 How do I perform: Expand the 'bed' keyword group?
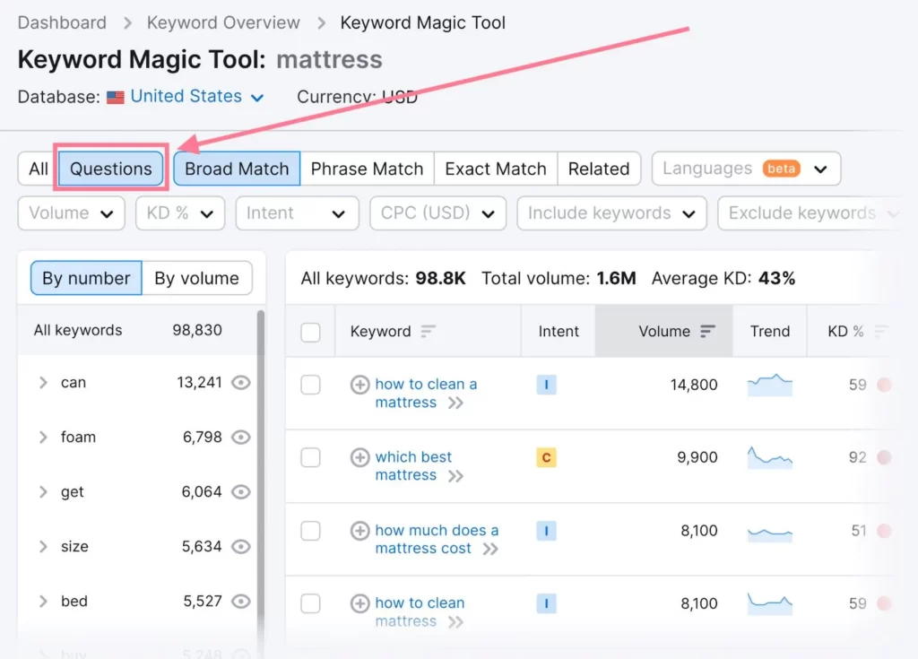[x=43, y=601]
